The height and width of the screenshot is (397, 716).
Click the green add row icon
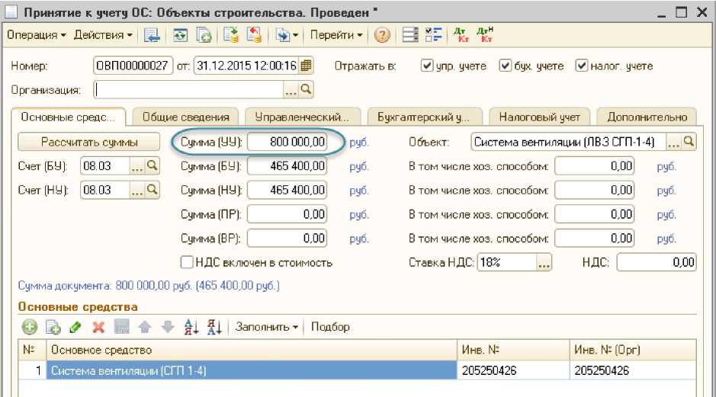click(29, 327)
